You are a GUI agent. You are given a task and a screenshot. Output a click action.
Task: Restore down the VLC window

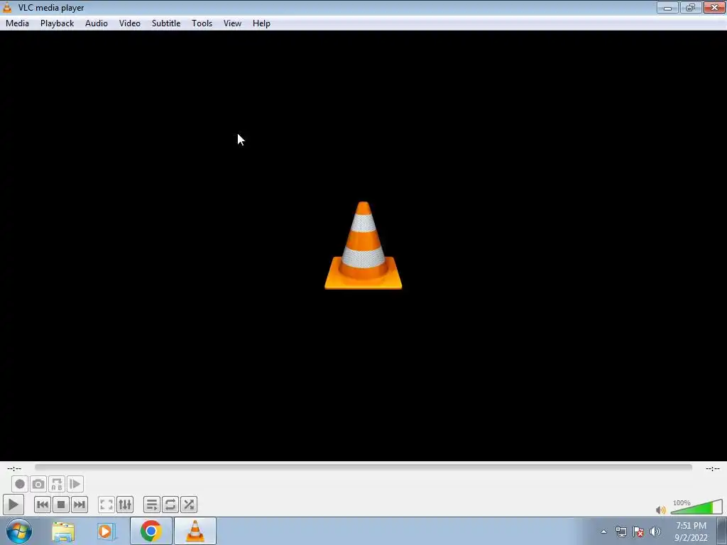pyautogui.click(x=691, y=7)
